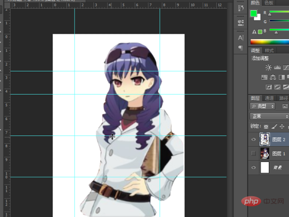Click the 图层 1 layer name

point(279,153)
